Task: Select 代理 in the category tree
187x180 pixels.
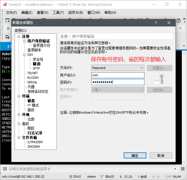Action: tap(31, 87)
